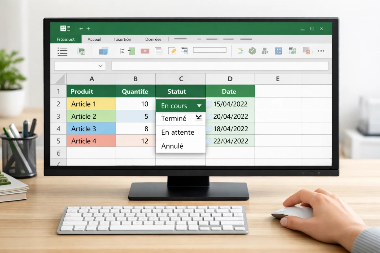Switch to the Acceuil ribbon tab
Viewport: 380px width, 253px height.
(x=94, y=39)
